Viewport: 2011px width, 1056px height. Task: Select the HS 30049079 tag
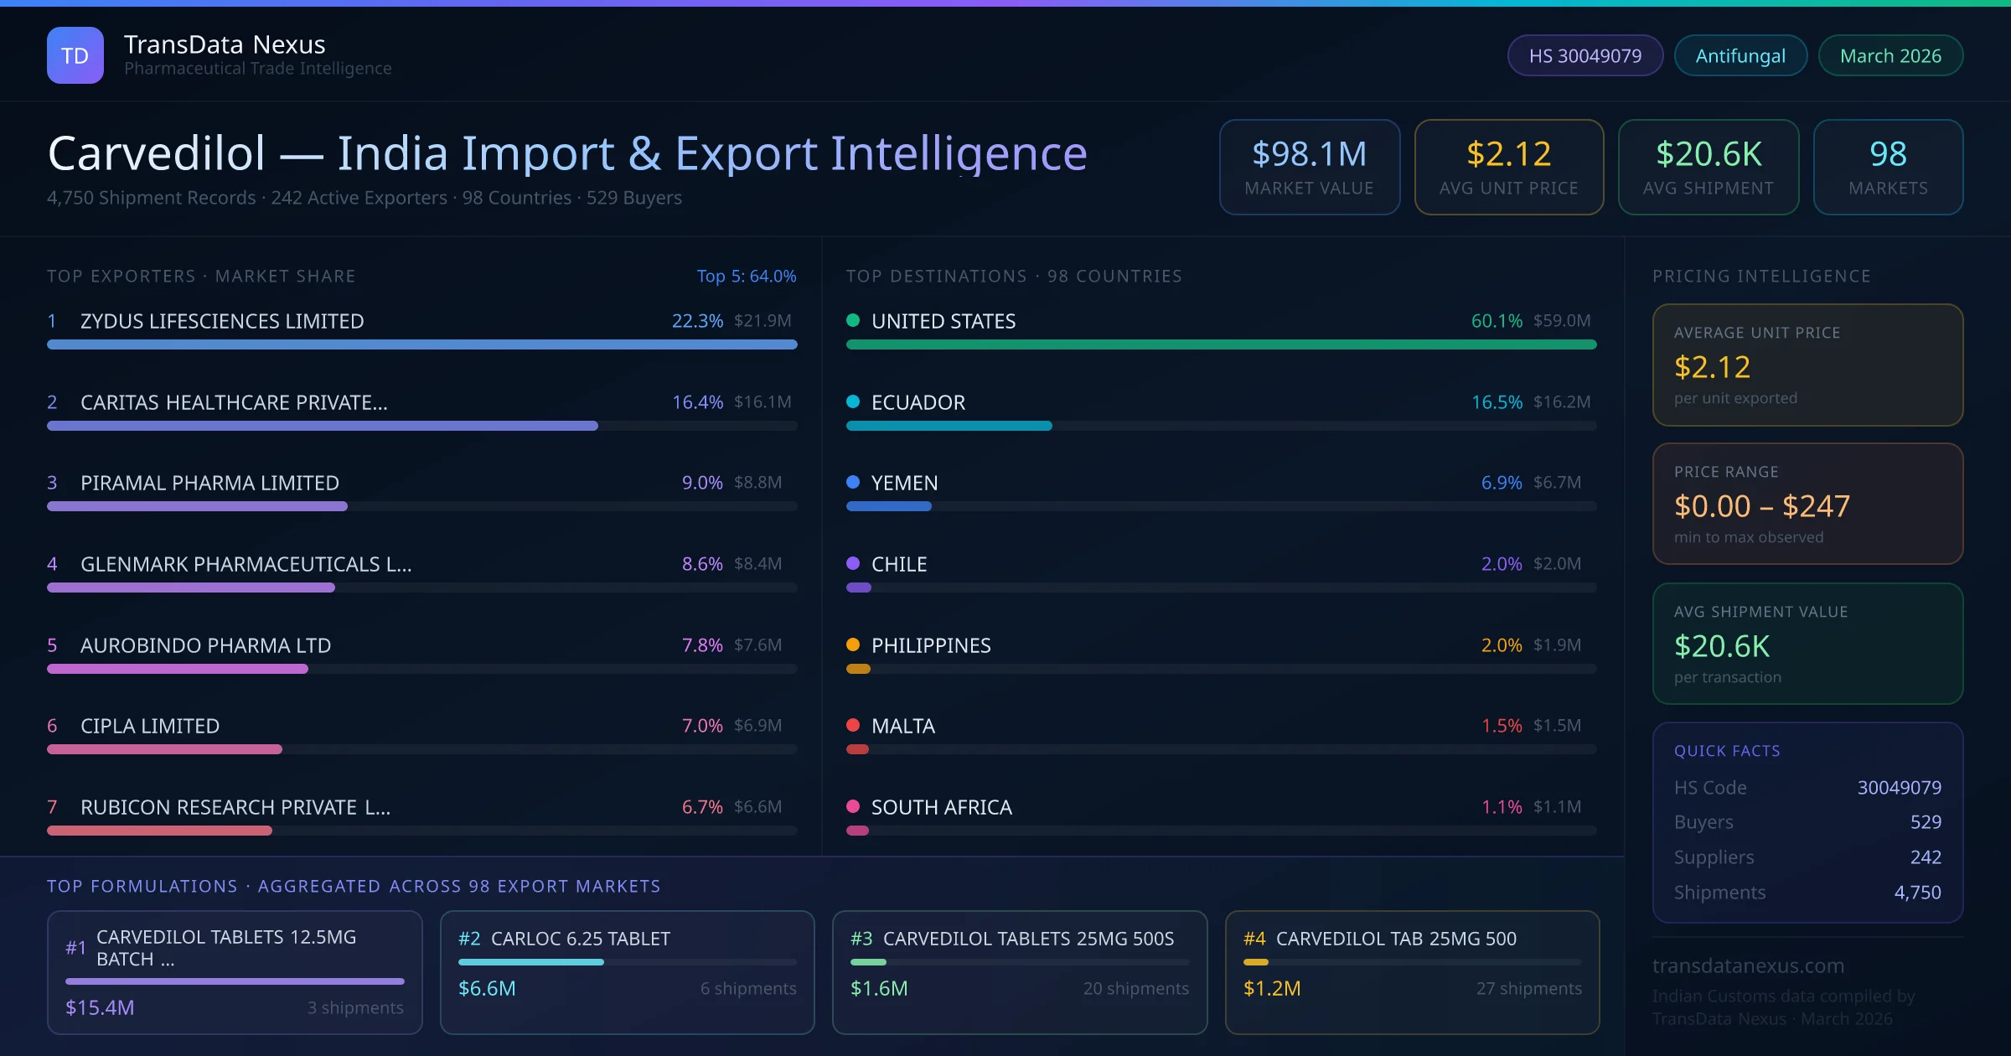pos(1585,55)
